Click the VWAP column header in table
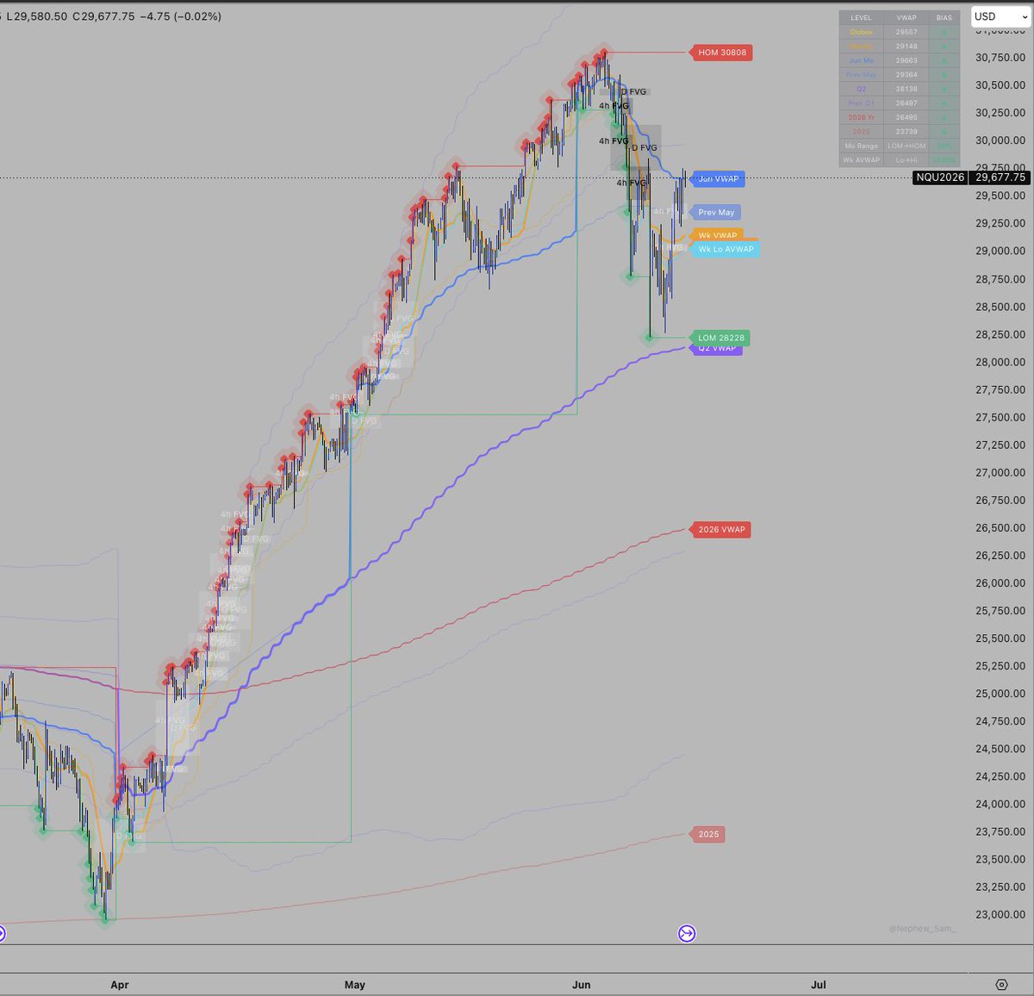1034x996 pixels. [x=906, y=17]
